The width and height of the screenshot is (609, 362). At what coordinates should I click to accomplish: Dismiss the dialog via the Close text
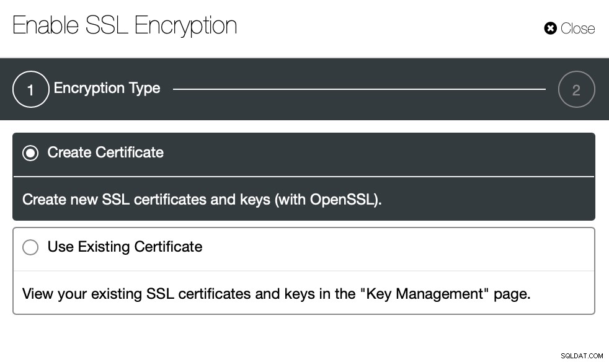(x=577, y=29)
